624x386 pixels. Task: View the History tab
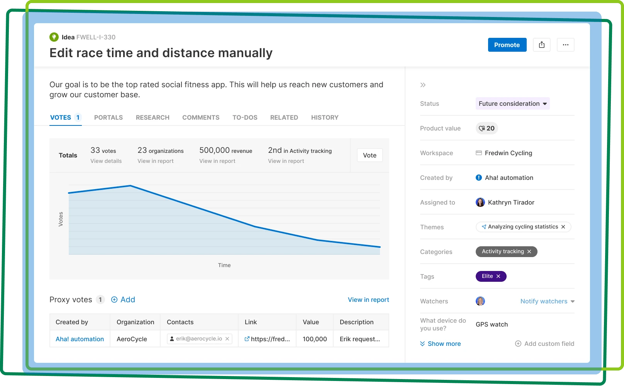pos(325,117)
